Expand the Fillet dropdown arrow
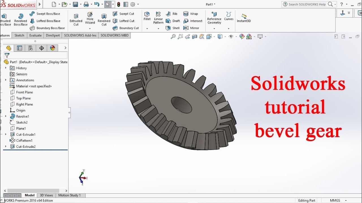This screenshot has height=203, width=362. pyautogui.click(x=147, y=28)
